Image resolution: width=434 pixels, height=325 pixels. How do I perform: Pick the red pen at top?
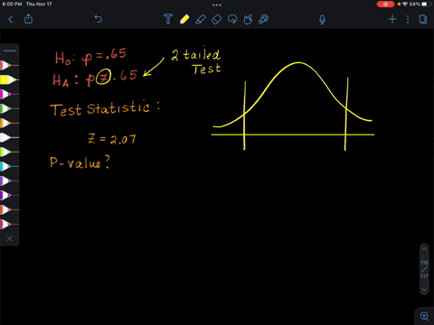click(9, 65)
